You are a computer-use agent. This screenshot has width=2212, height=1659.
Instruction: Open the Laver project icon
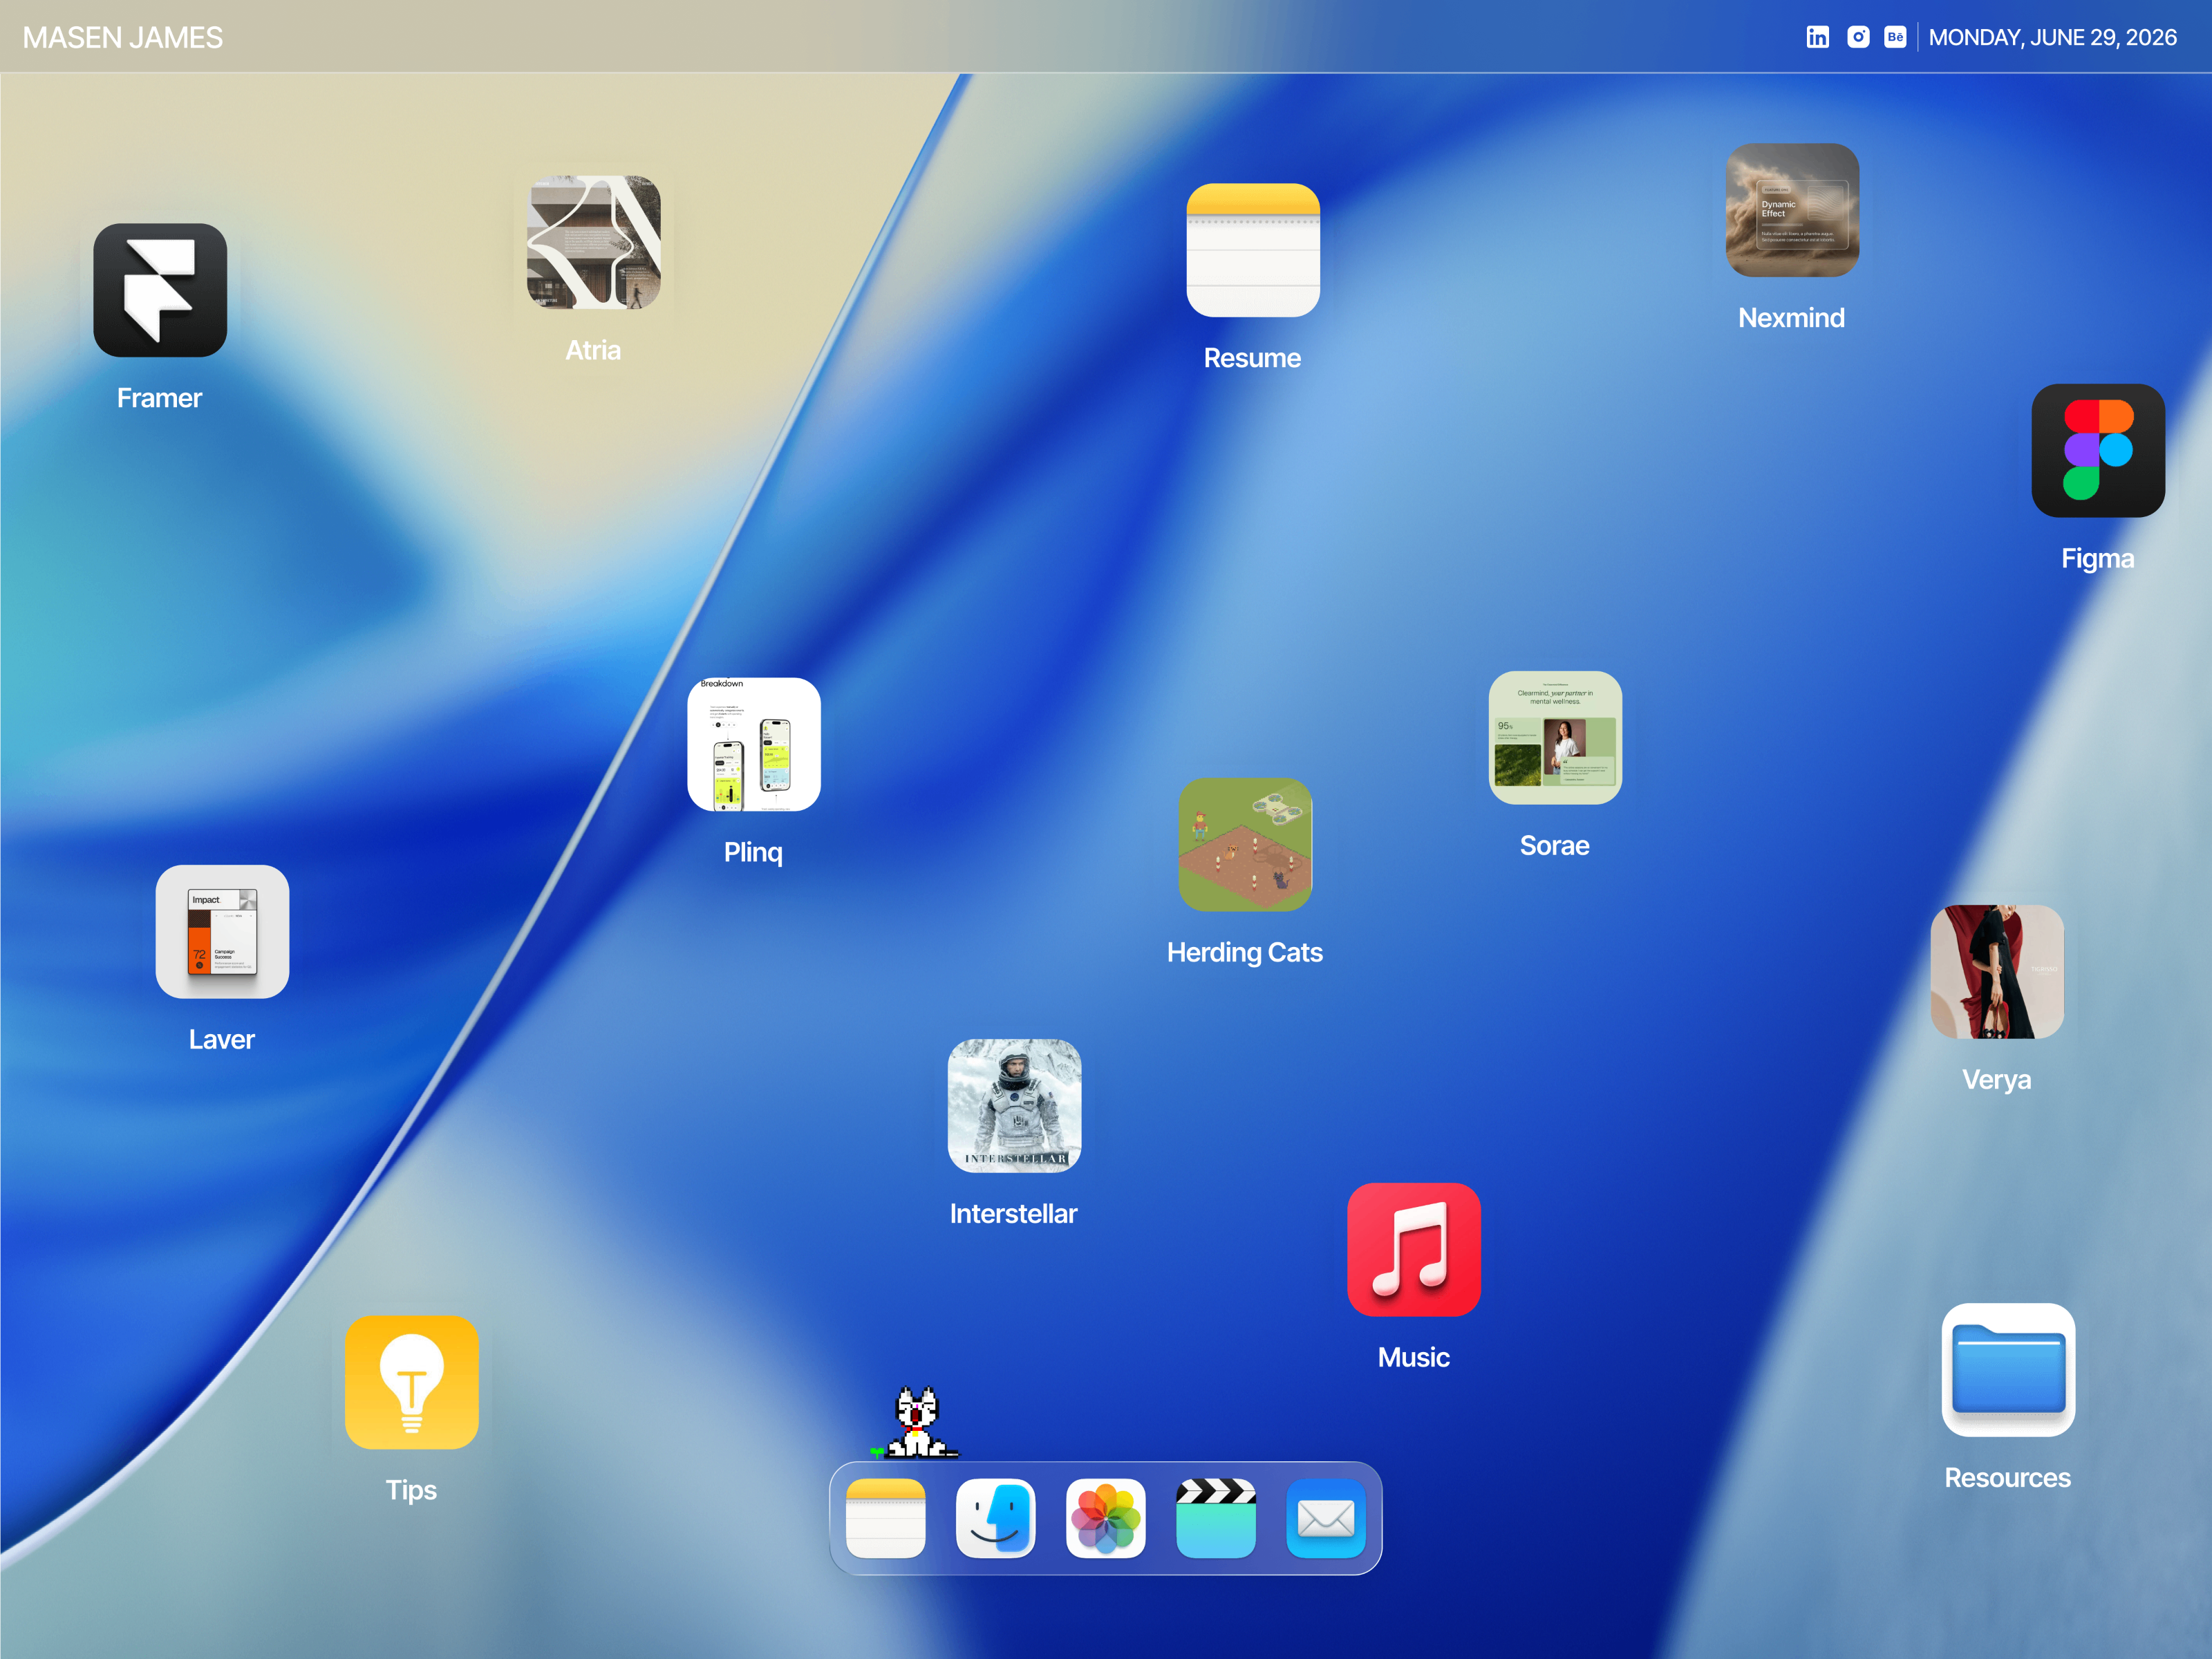222,932
